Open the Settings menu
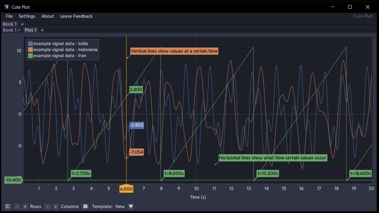Viewport: 379px width, 213px height. 27,16
